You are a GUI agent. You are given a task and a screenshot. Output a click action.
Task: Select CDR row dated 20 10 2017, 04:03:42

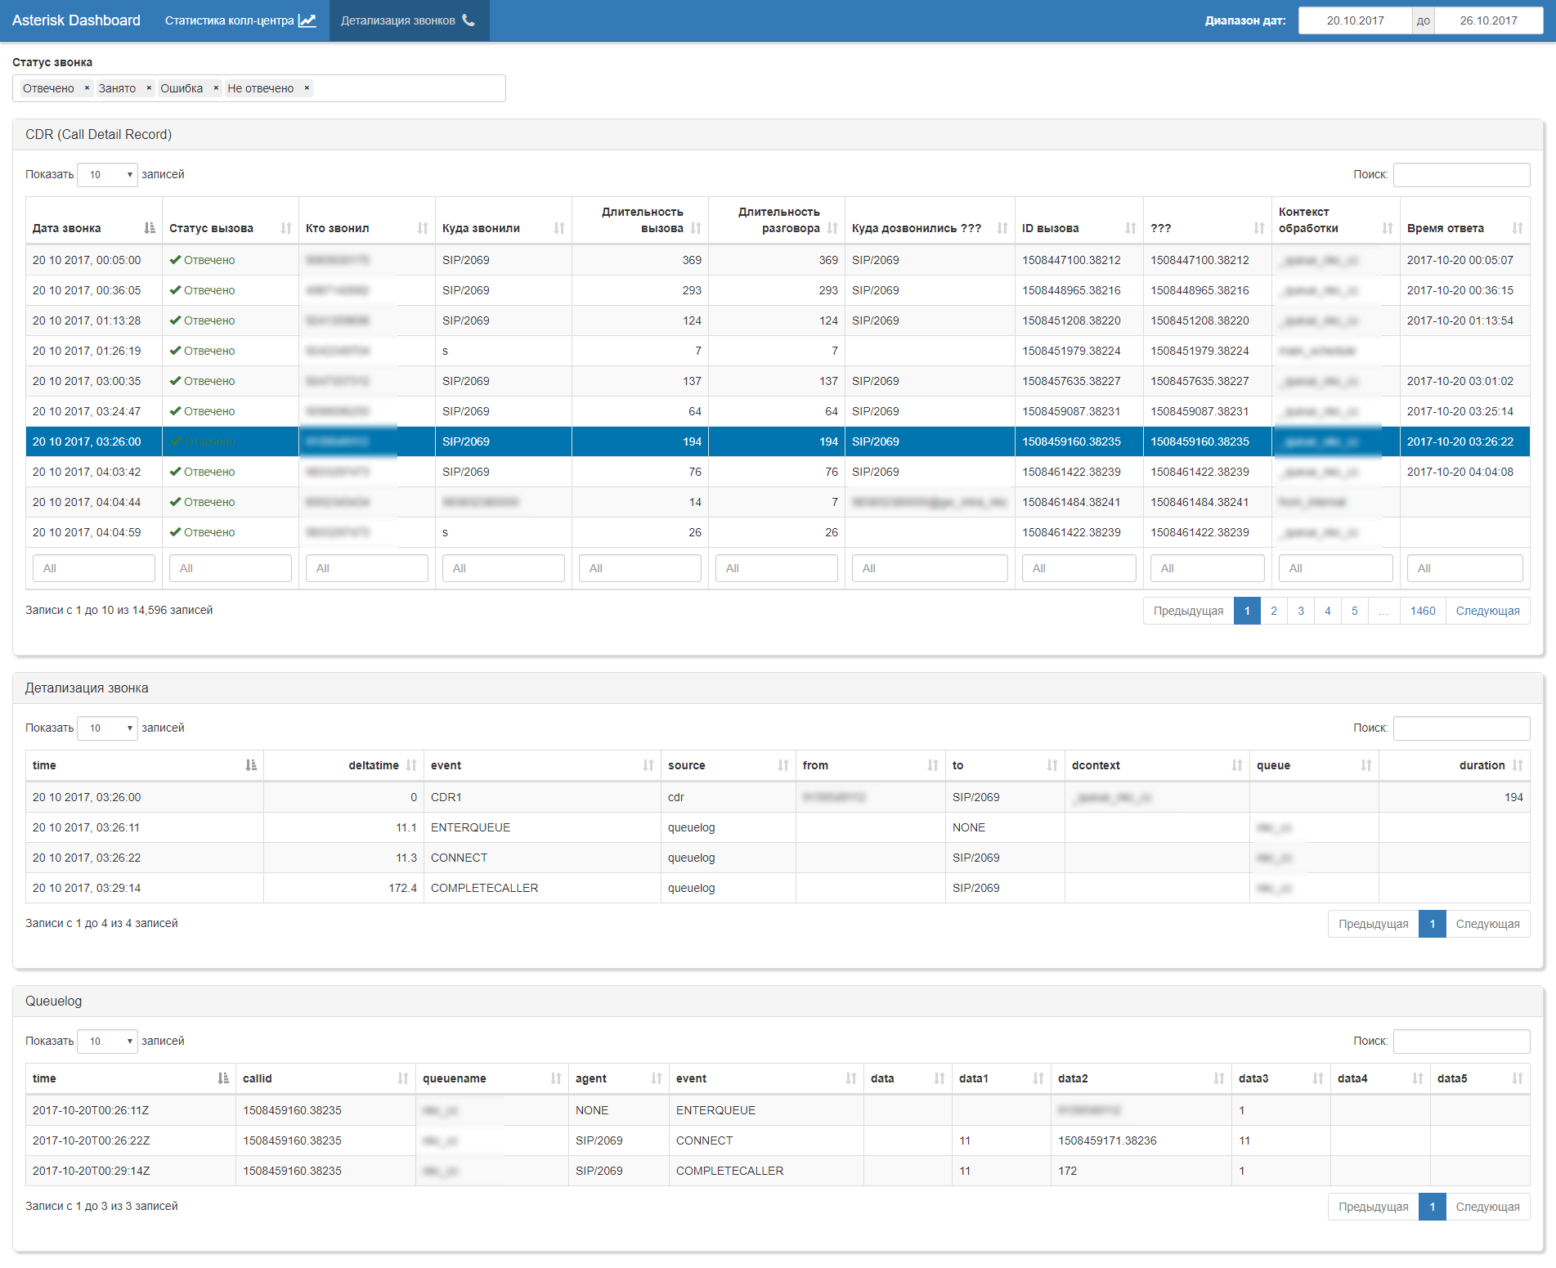point(778,472)
